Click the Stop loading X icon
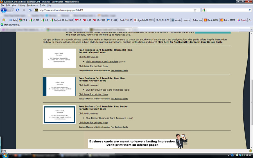Screen dimensions: 253x158 pyautogui.click(x=24, y=10)
